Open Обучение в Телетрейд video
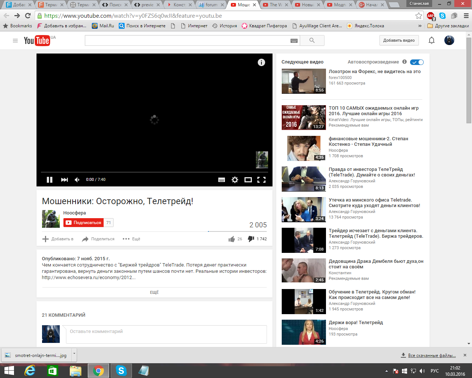472x378 pixels. click(x=372, y=295)
